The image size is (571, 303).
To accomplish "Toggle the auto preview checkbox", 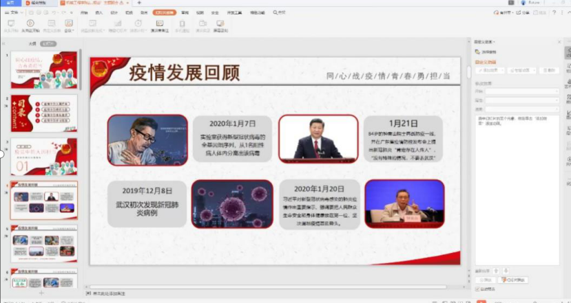I will 478,289.
